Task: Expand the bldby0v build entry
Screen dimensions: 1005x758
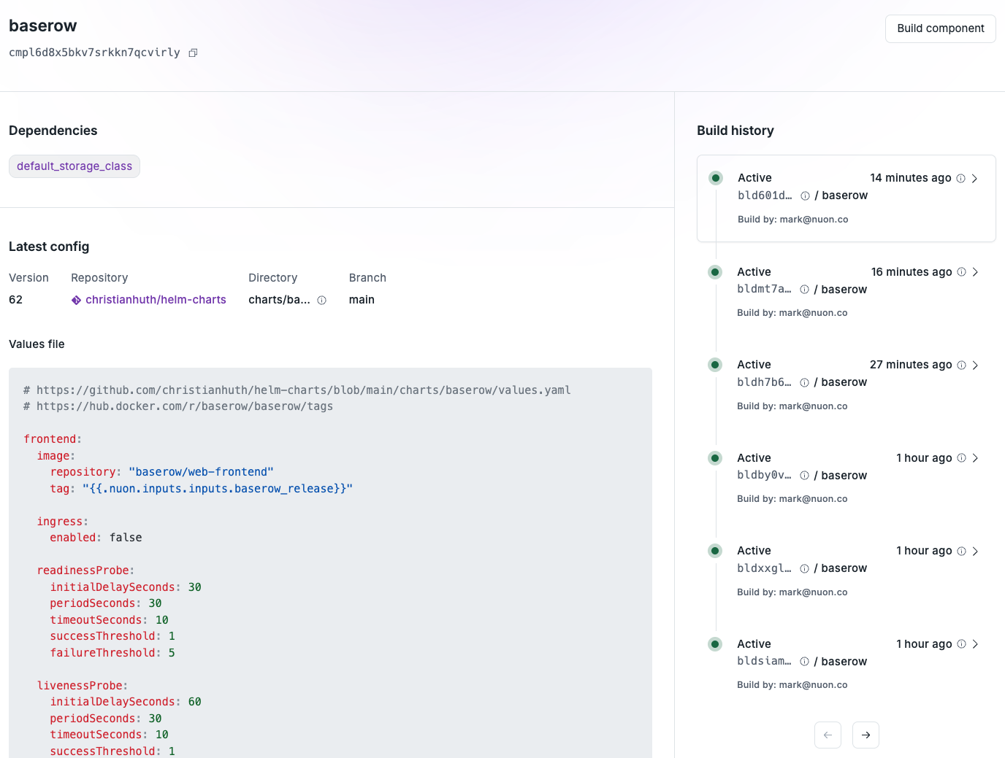Action: click(x=975, y=457)
